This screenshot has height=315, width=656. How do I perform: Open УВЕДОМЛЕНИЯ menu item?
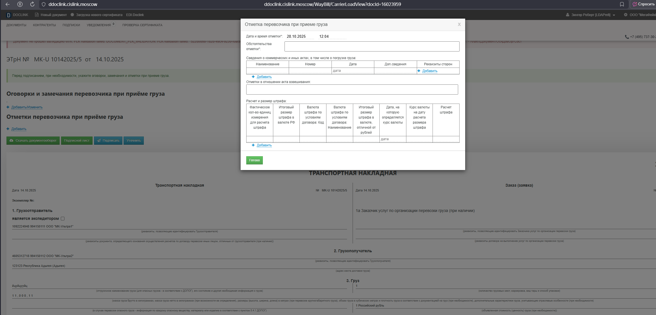(98, 25)
